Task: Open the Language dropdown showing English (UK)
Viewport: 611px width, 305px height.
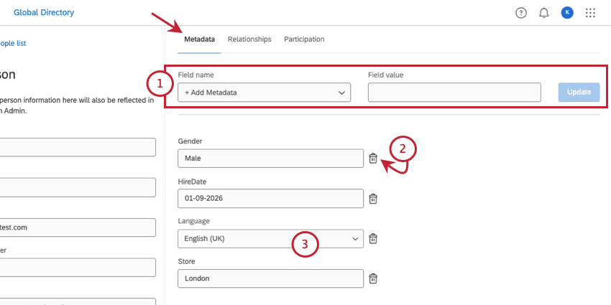Action: [270, 238]
